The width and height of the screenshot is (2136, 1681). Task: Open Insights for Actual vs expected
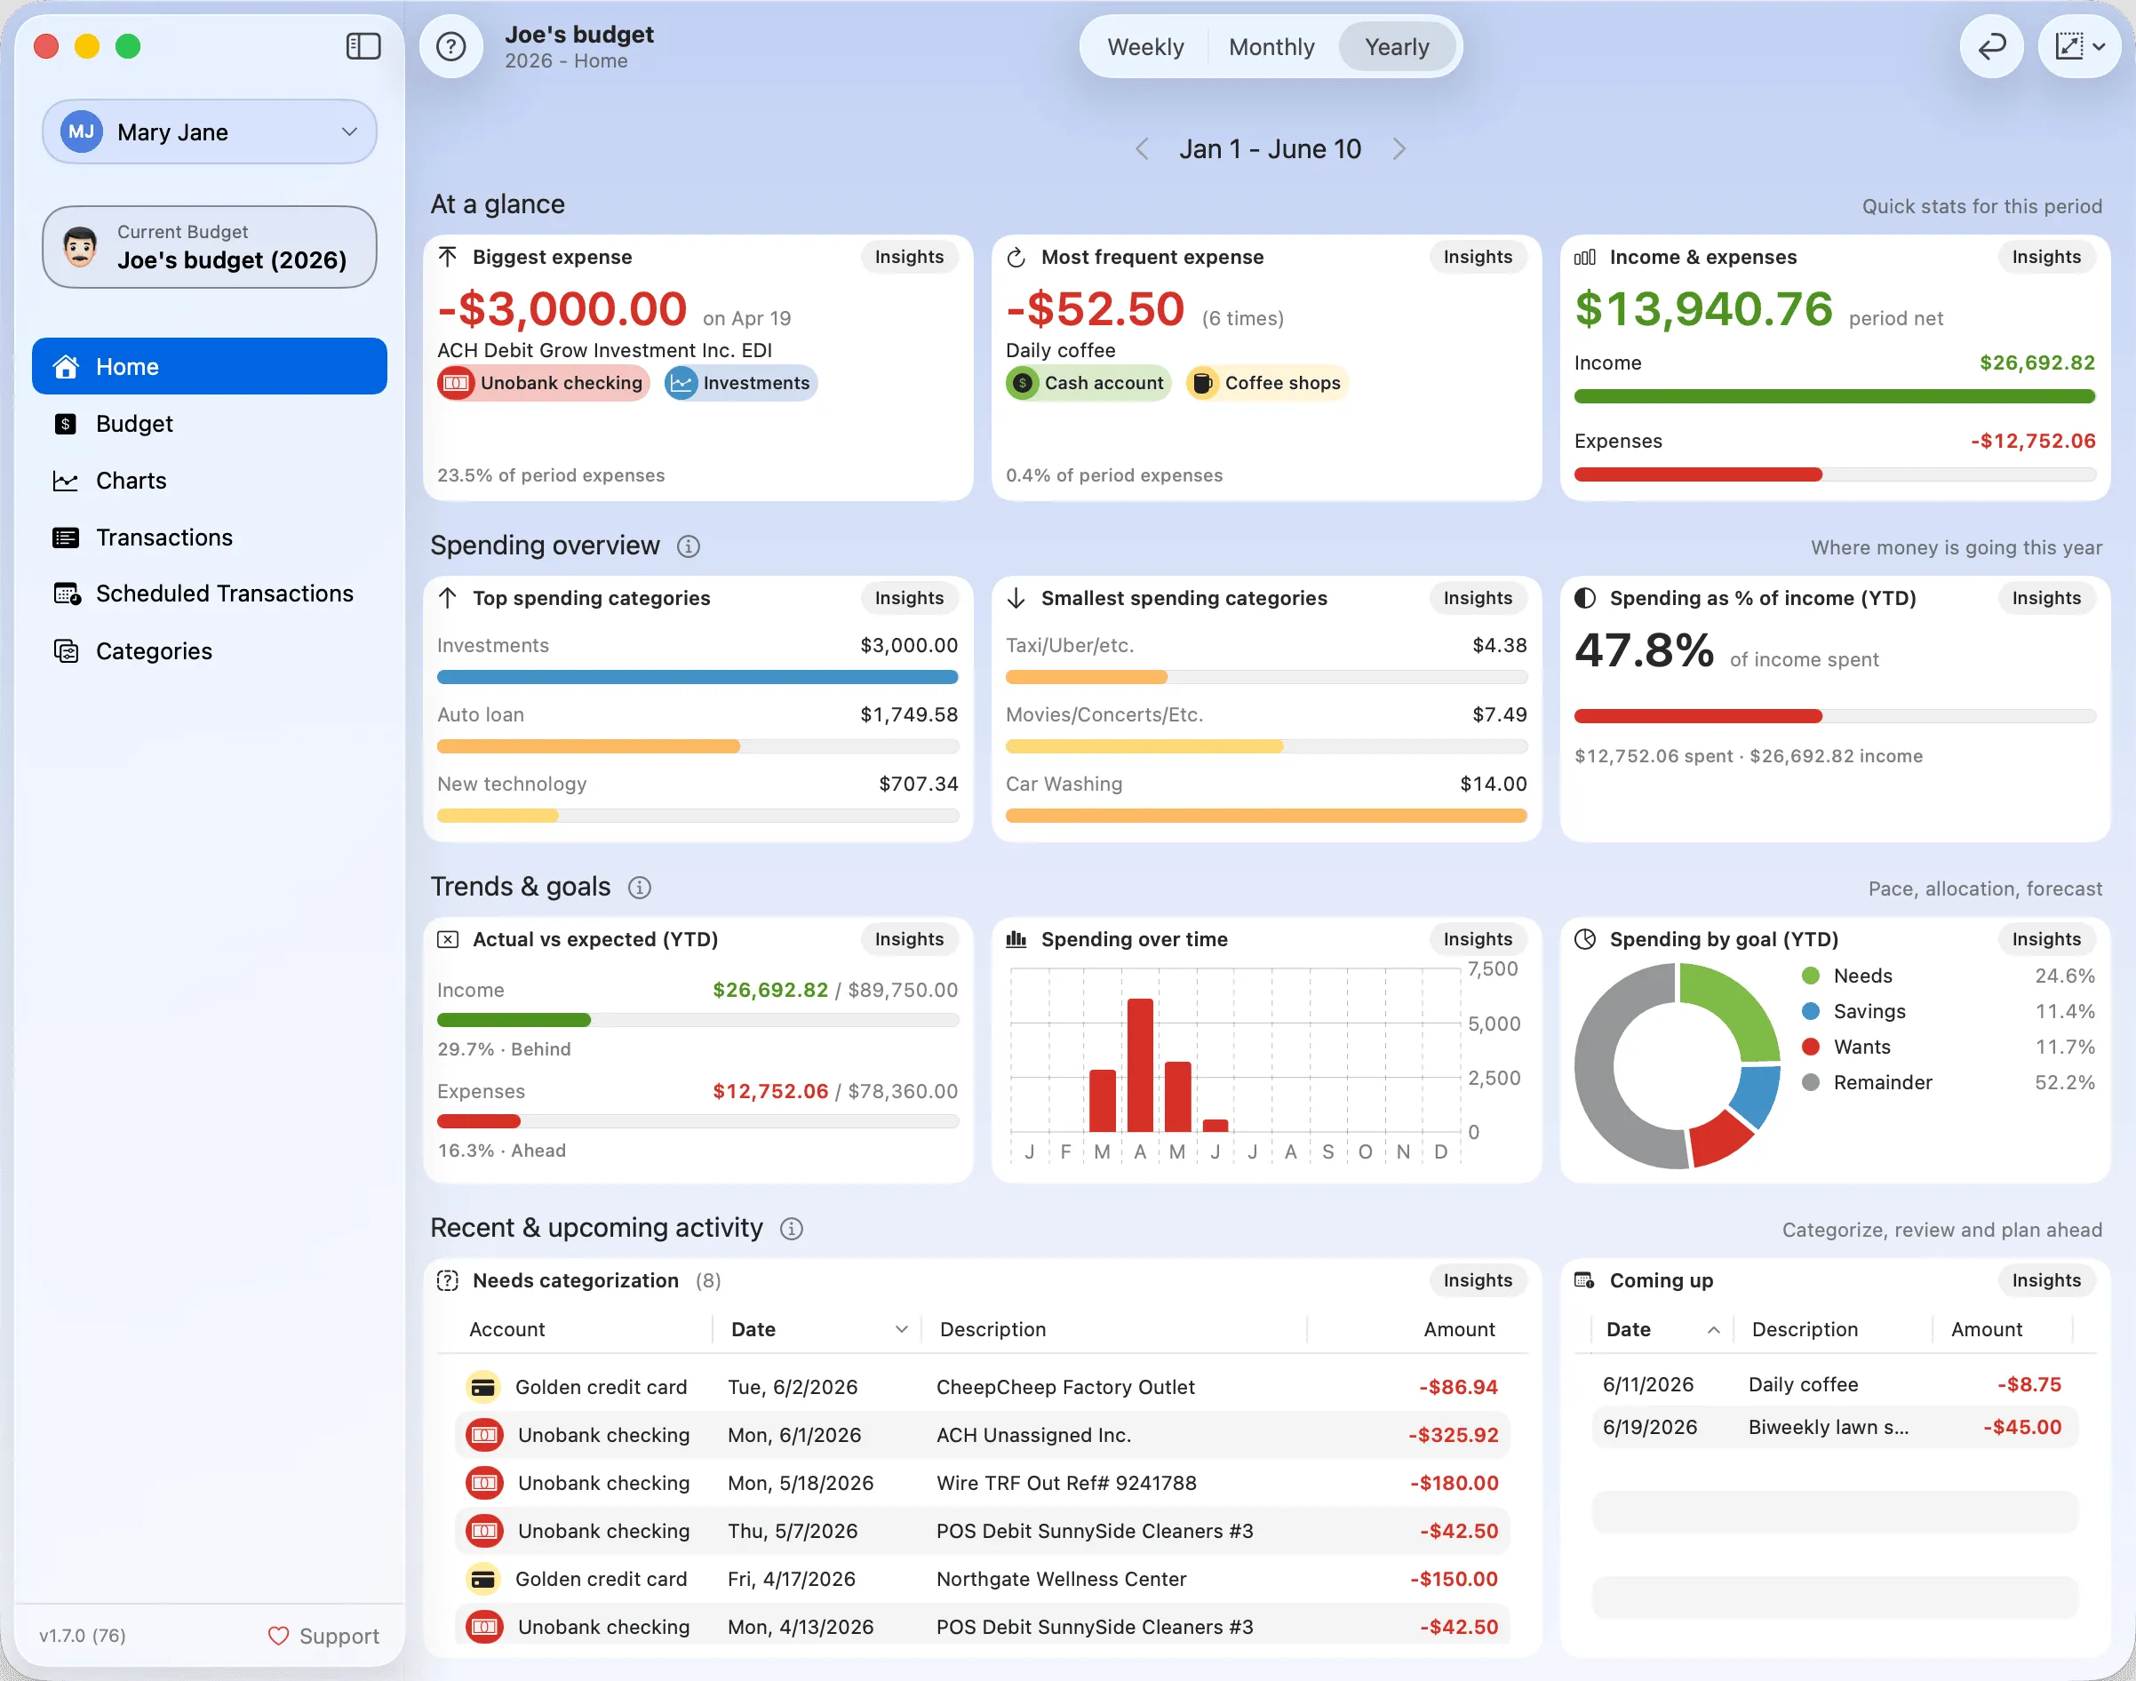909,939
